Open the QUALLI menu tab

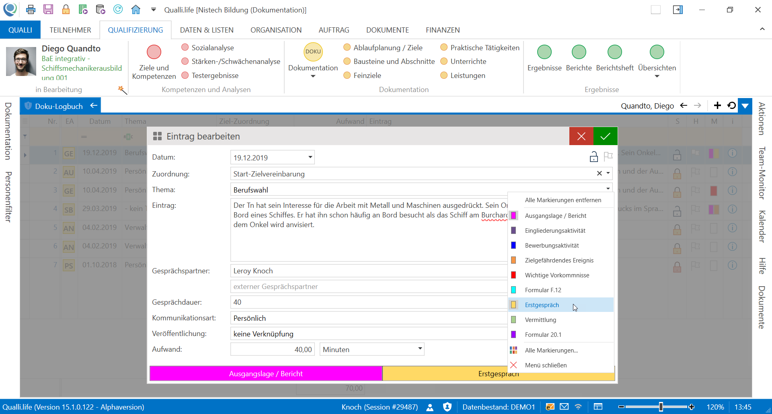click(x=20, y=30)
